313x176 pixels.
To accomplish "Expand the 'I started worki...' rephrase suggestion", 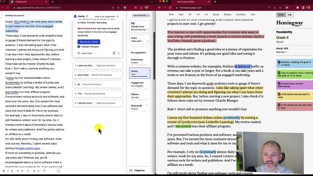I will (97, 103).
